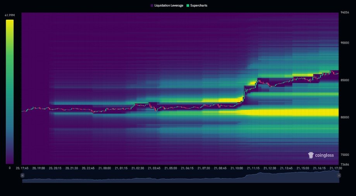Grab the left range slider handle
356x196 pixels.
point(22,176)
